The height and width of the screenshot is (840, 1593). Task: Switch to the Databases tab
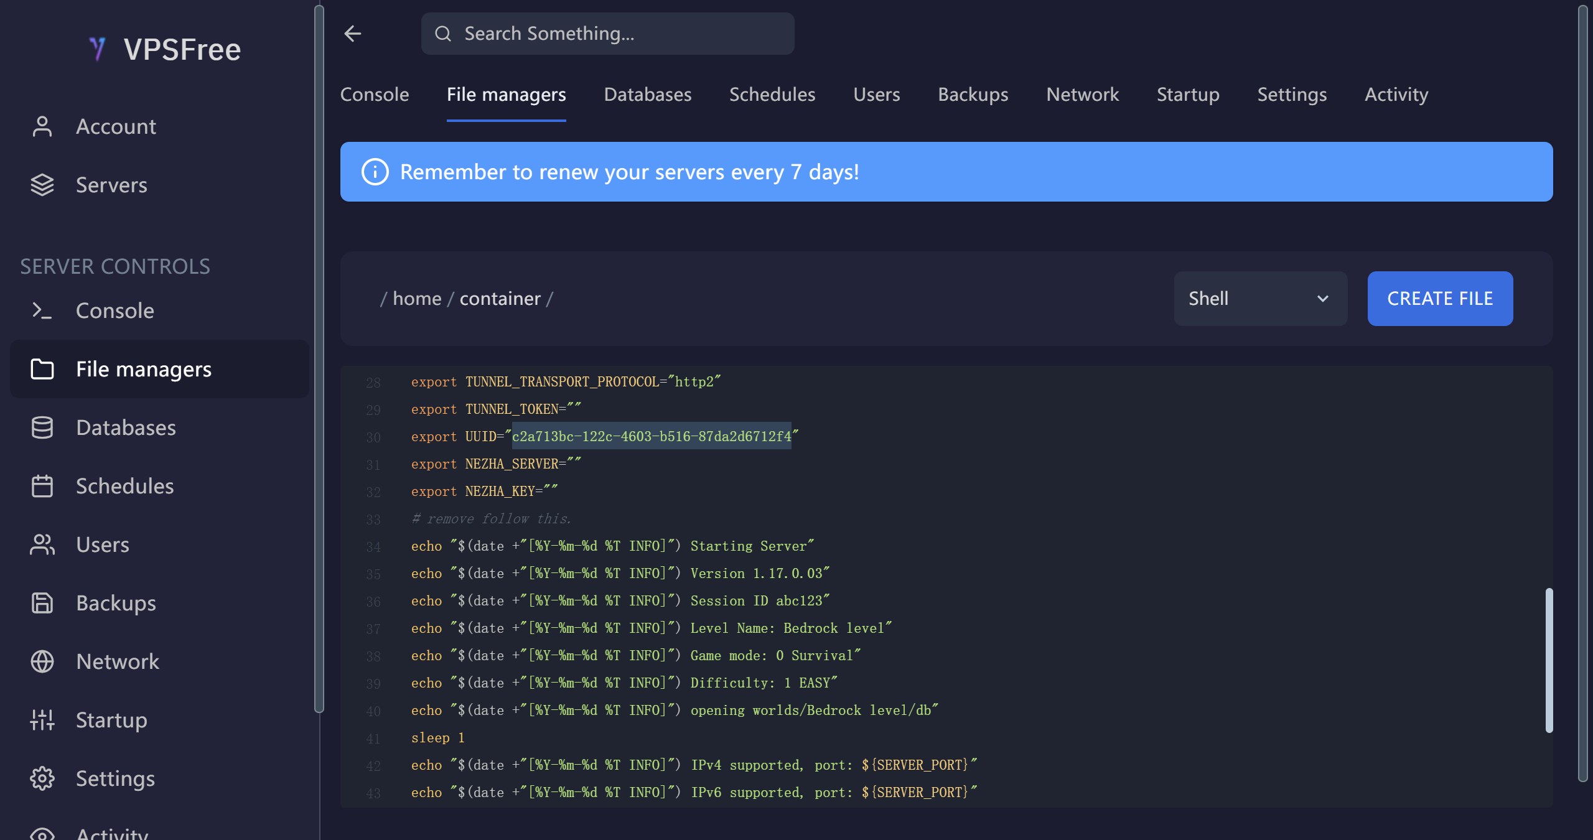(647, 95)
